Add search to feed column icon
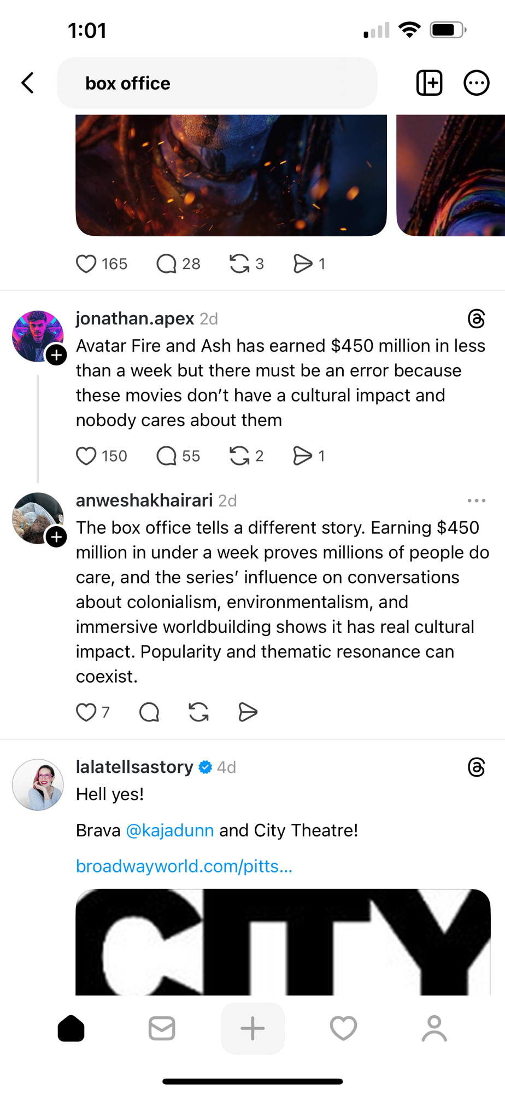Viewport: 505px width, 1094px height. [429, 83]
